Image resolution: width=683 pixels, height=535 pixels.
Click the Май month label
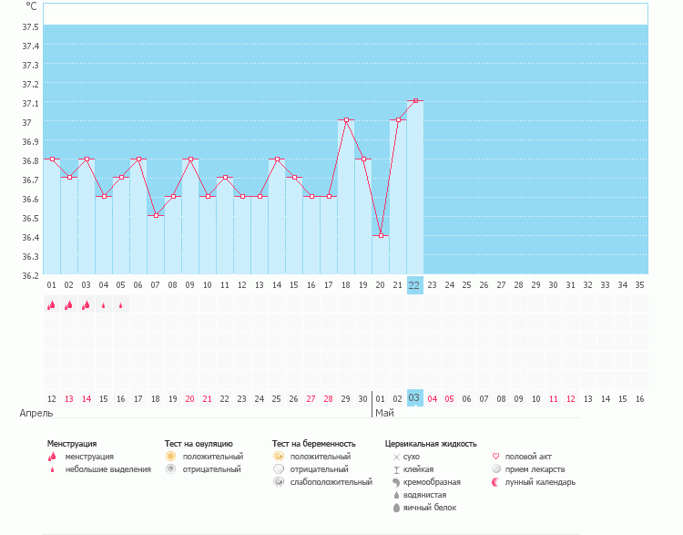pyautogui.click(x=384, y=413)
